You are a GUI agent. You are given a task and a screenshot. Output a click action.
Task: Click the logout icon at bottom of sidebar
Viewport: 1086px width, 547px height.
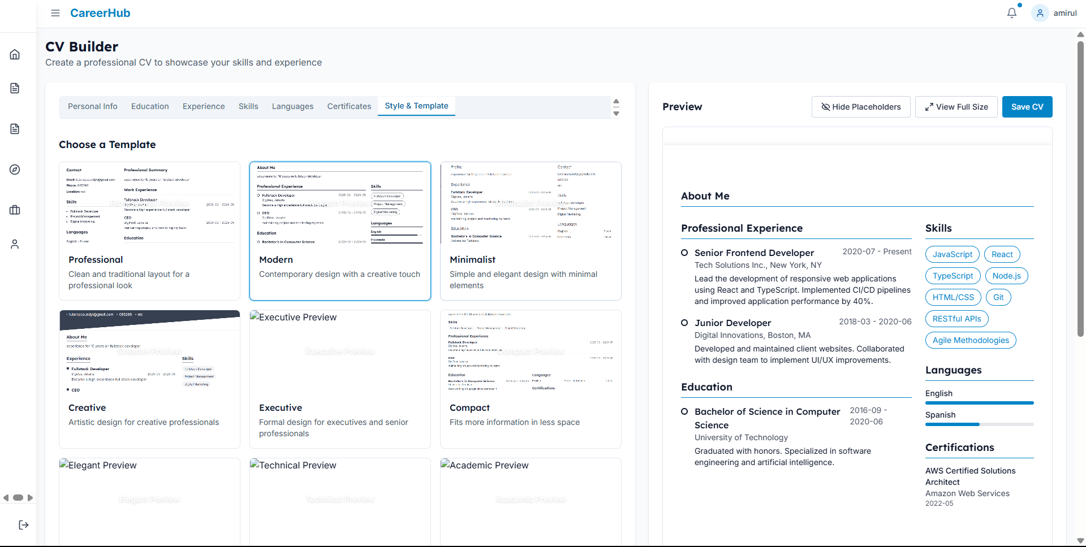pyautogui.click(x=23, y=525)
